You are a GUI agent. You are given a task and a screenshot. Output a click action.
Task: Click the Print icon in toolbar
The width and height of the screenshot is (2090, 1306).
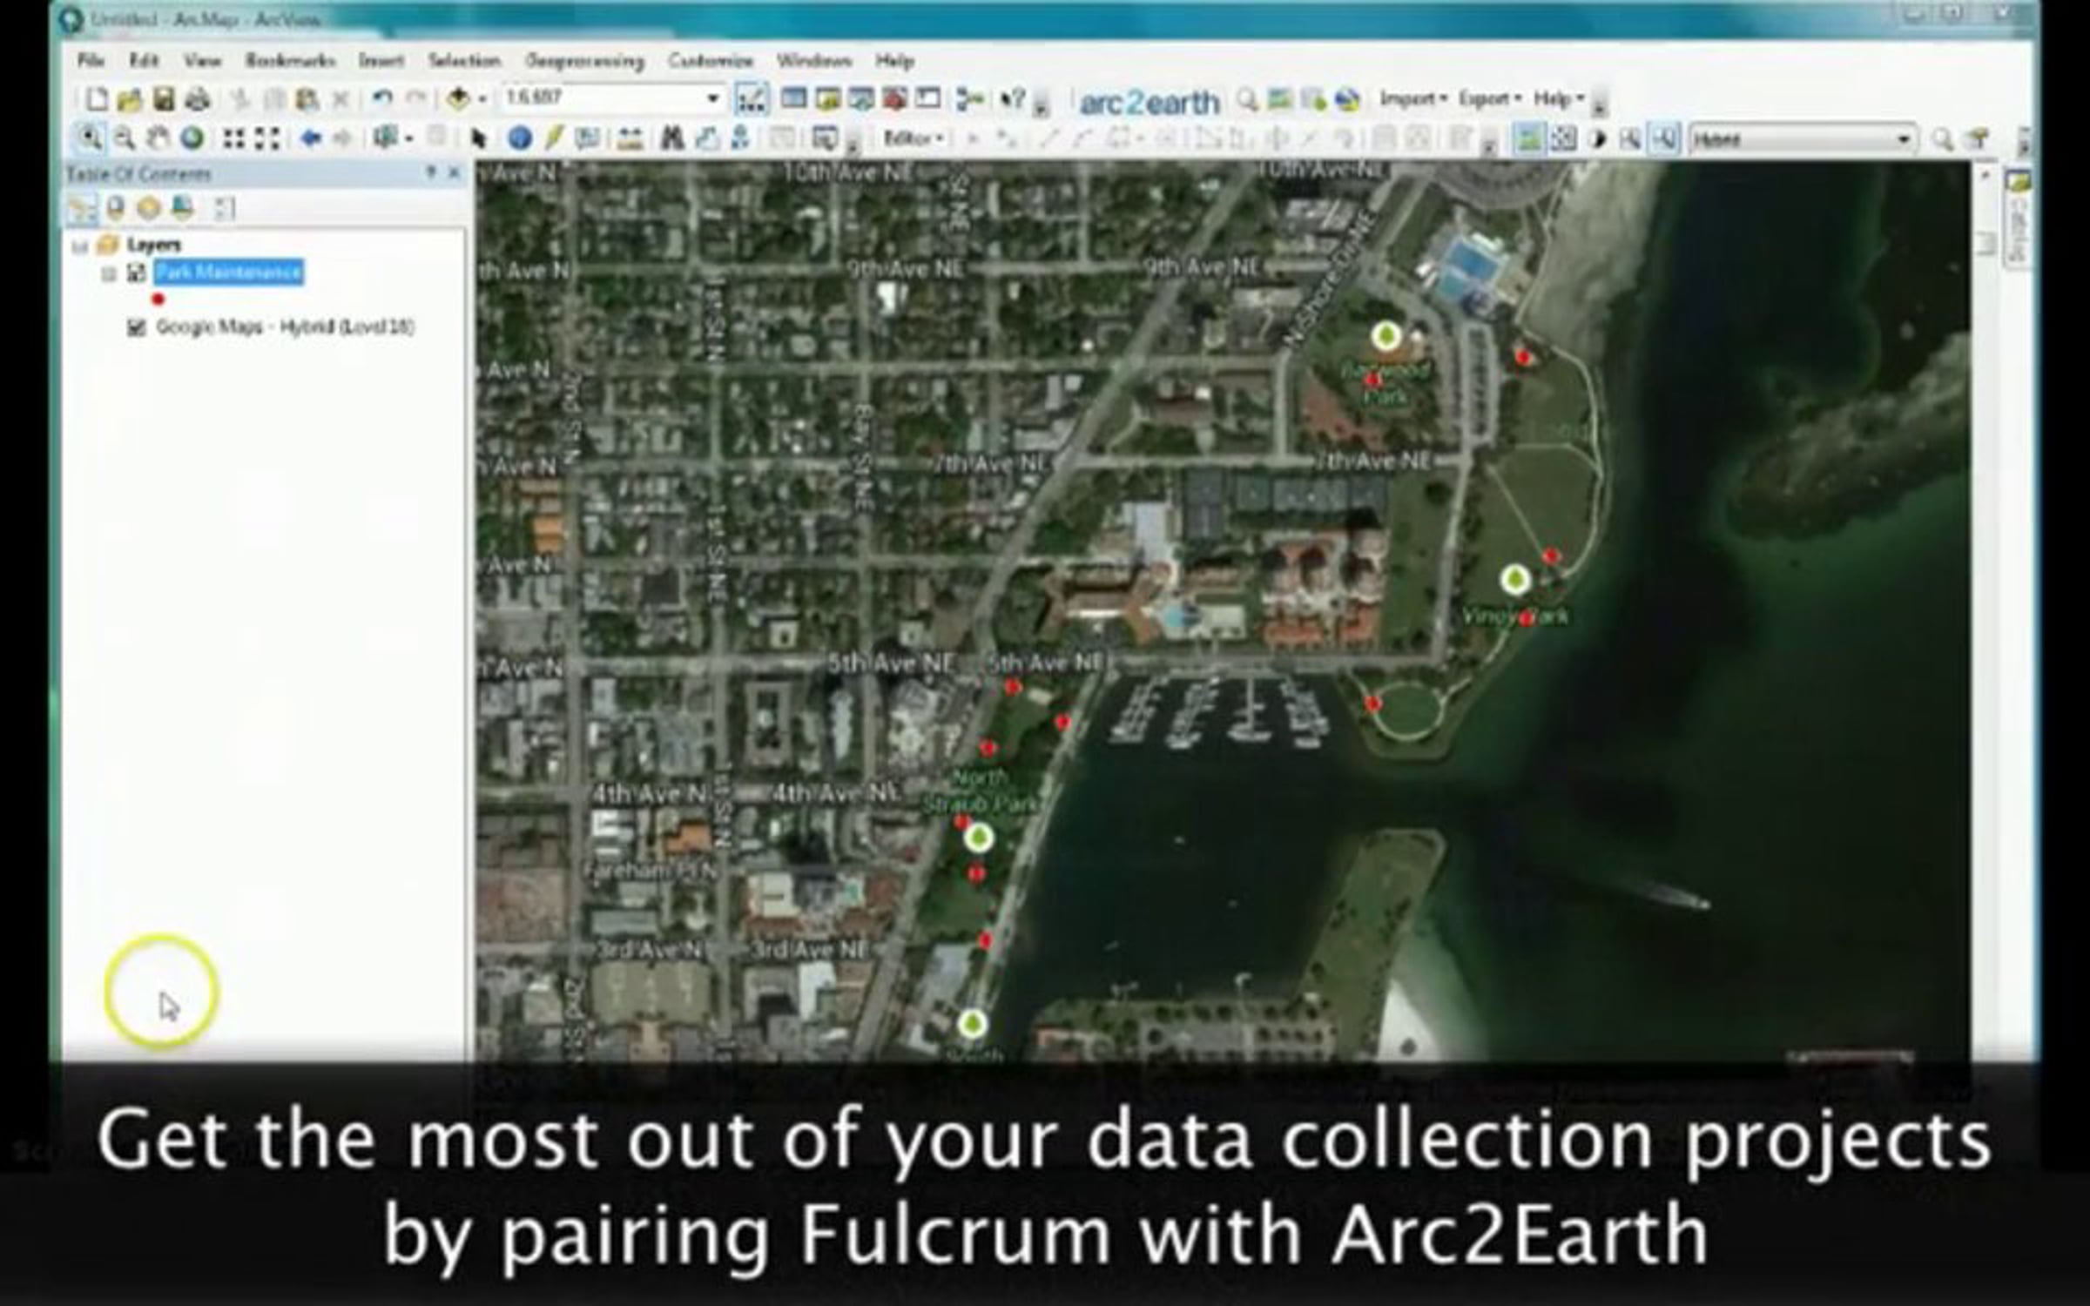199,99
